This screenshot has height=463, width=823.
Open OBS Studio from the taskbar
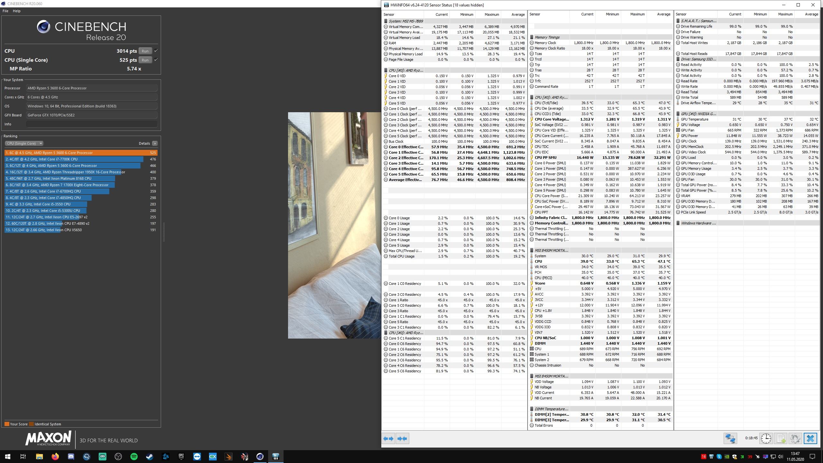[x=118, y=456]
